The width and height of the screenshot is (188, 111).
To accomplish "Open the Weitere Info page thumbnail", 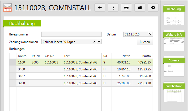I will [x=174, y=40].
